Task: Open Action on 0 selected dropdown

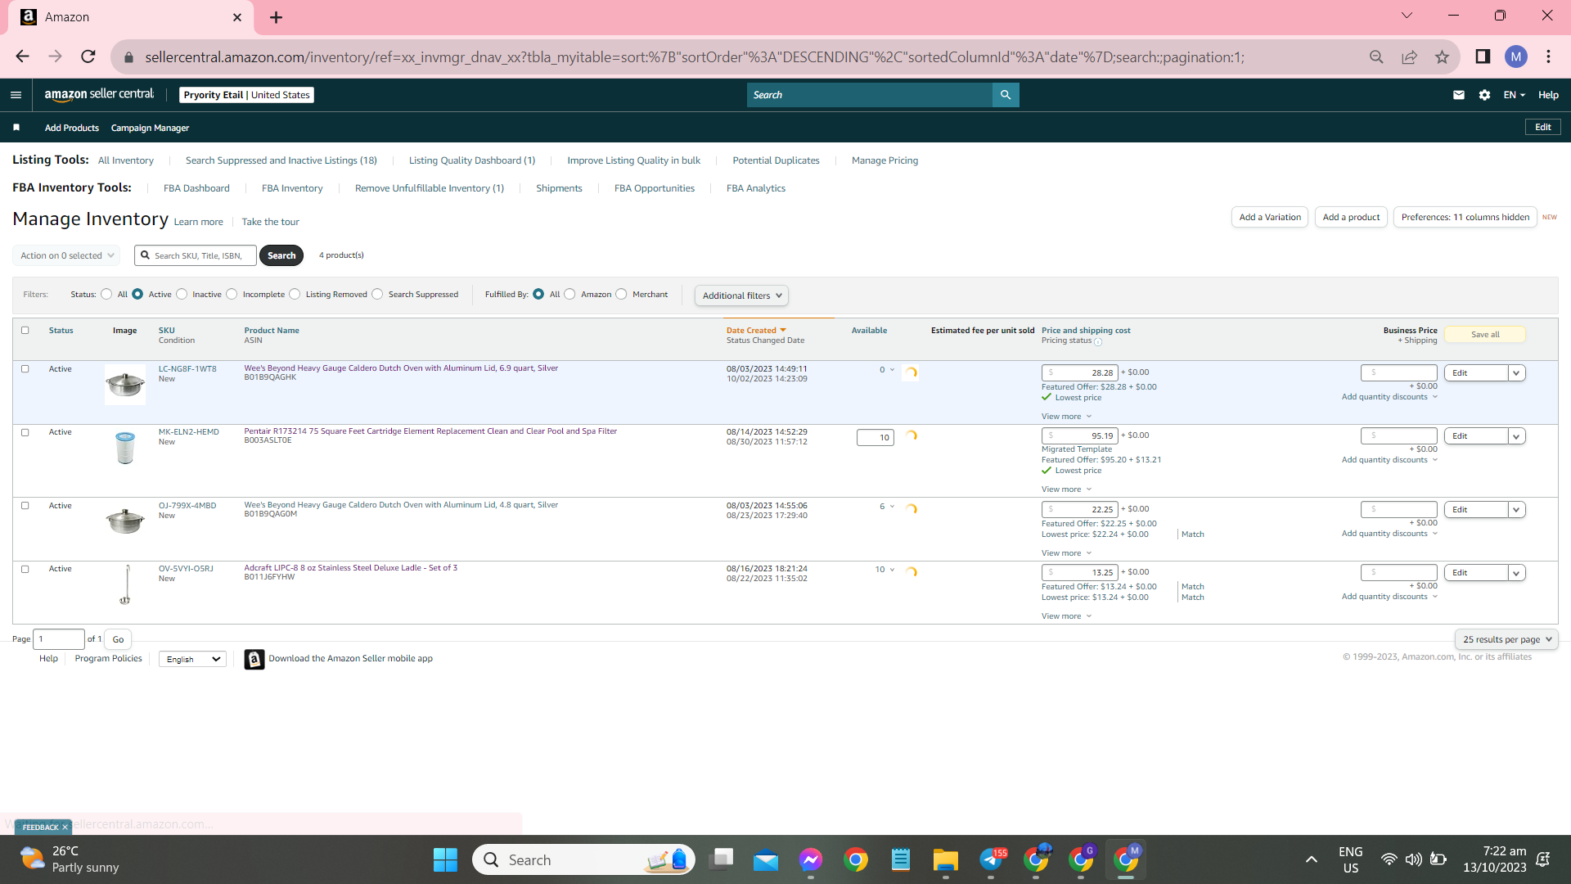Action: (x=66, y=255)
